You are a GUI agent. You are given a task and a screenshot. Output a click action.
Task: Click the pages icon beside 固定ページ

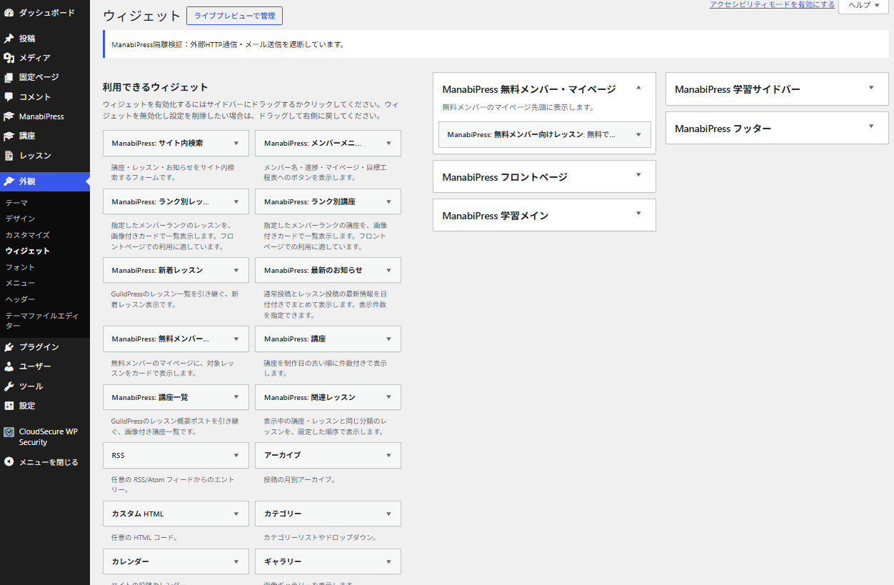[9, 77]
